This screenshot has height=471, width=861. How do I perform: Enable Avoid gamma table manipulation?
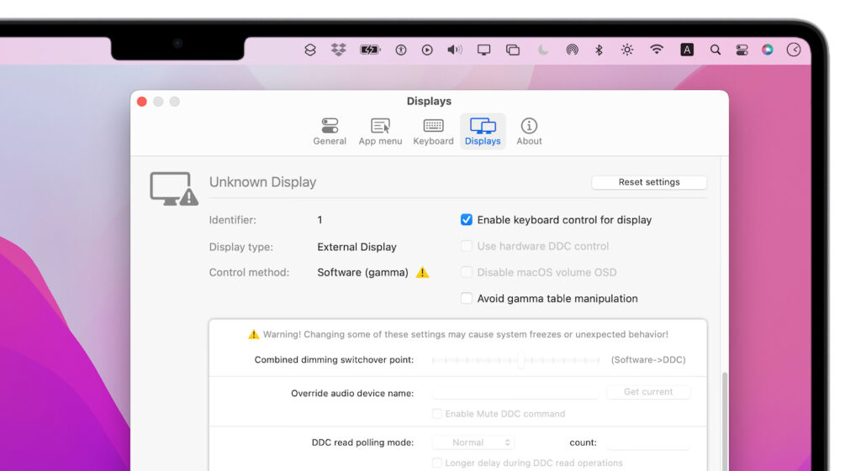pyautogui.click(x=466, y=298)
